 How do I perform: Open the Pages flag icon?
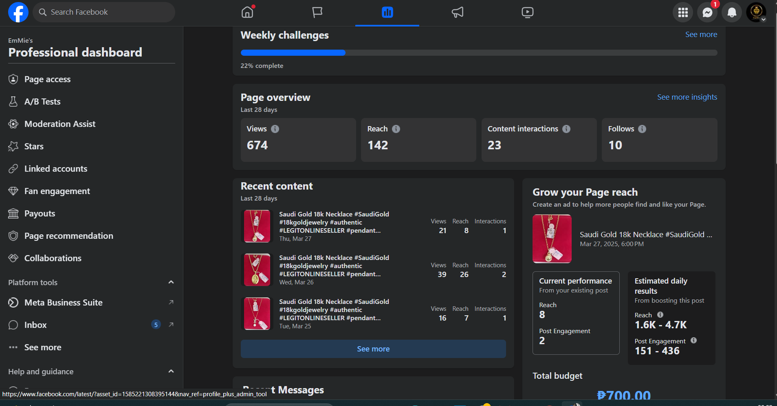pos(317,12)
